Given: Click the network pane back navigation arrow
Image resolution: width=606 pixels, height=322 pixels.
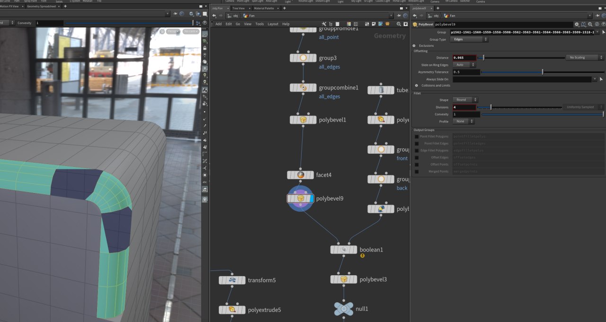Looking at the screenshot, I should pos(214,16).
